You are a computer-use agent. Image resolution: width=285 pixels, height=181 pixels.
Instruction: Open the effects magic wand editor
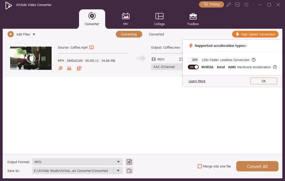click(x=61, y=68)
